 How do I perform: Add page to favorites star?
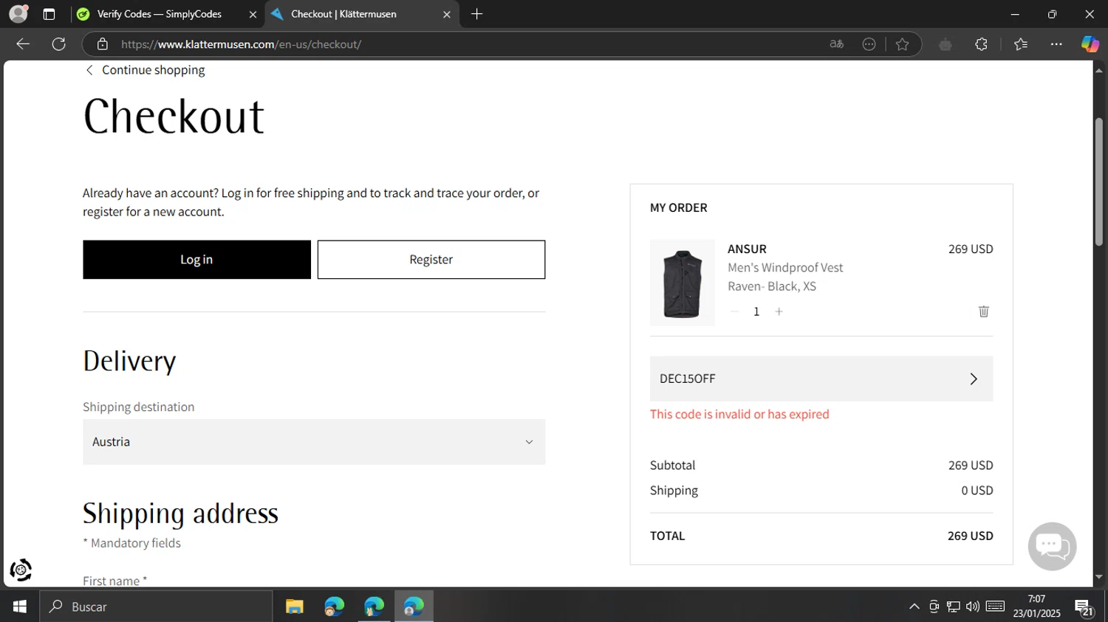[902, 44]
